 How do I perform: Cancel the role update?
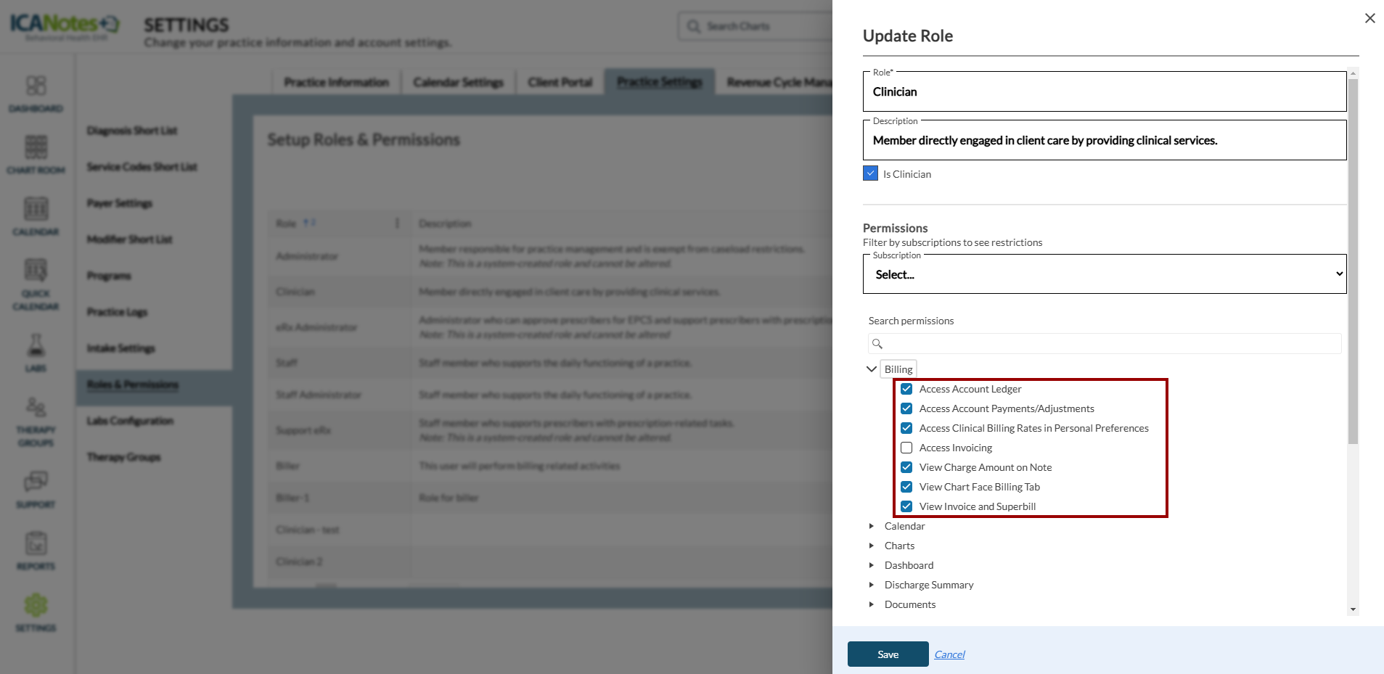(949, 654)
